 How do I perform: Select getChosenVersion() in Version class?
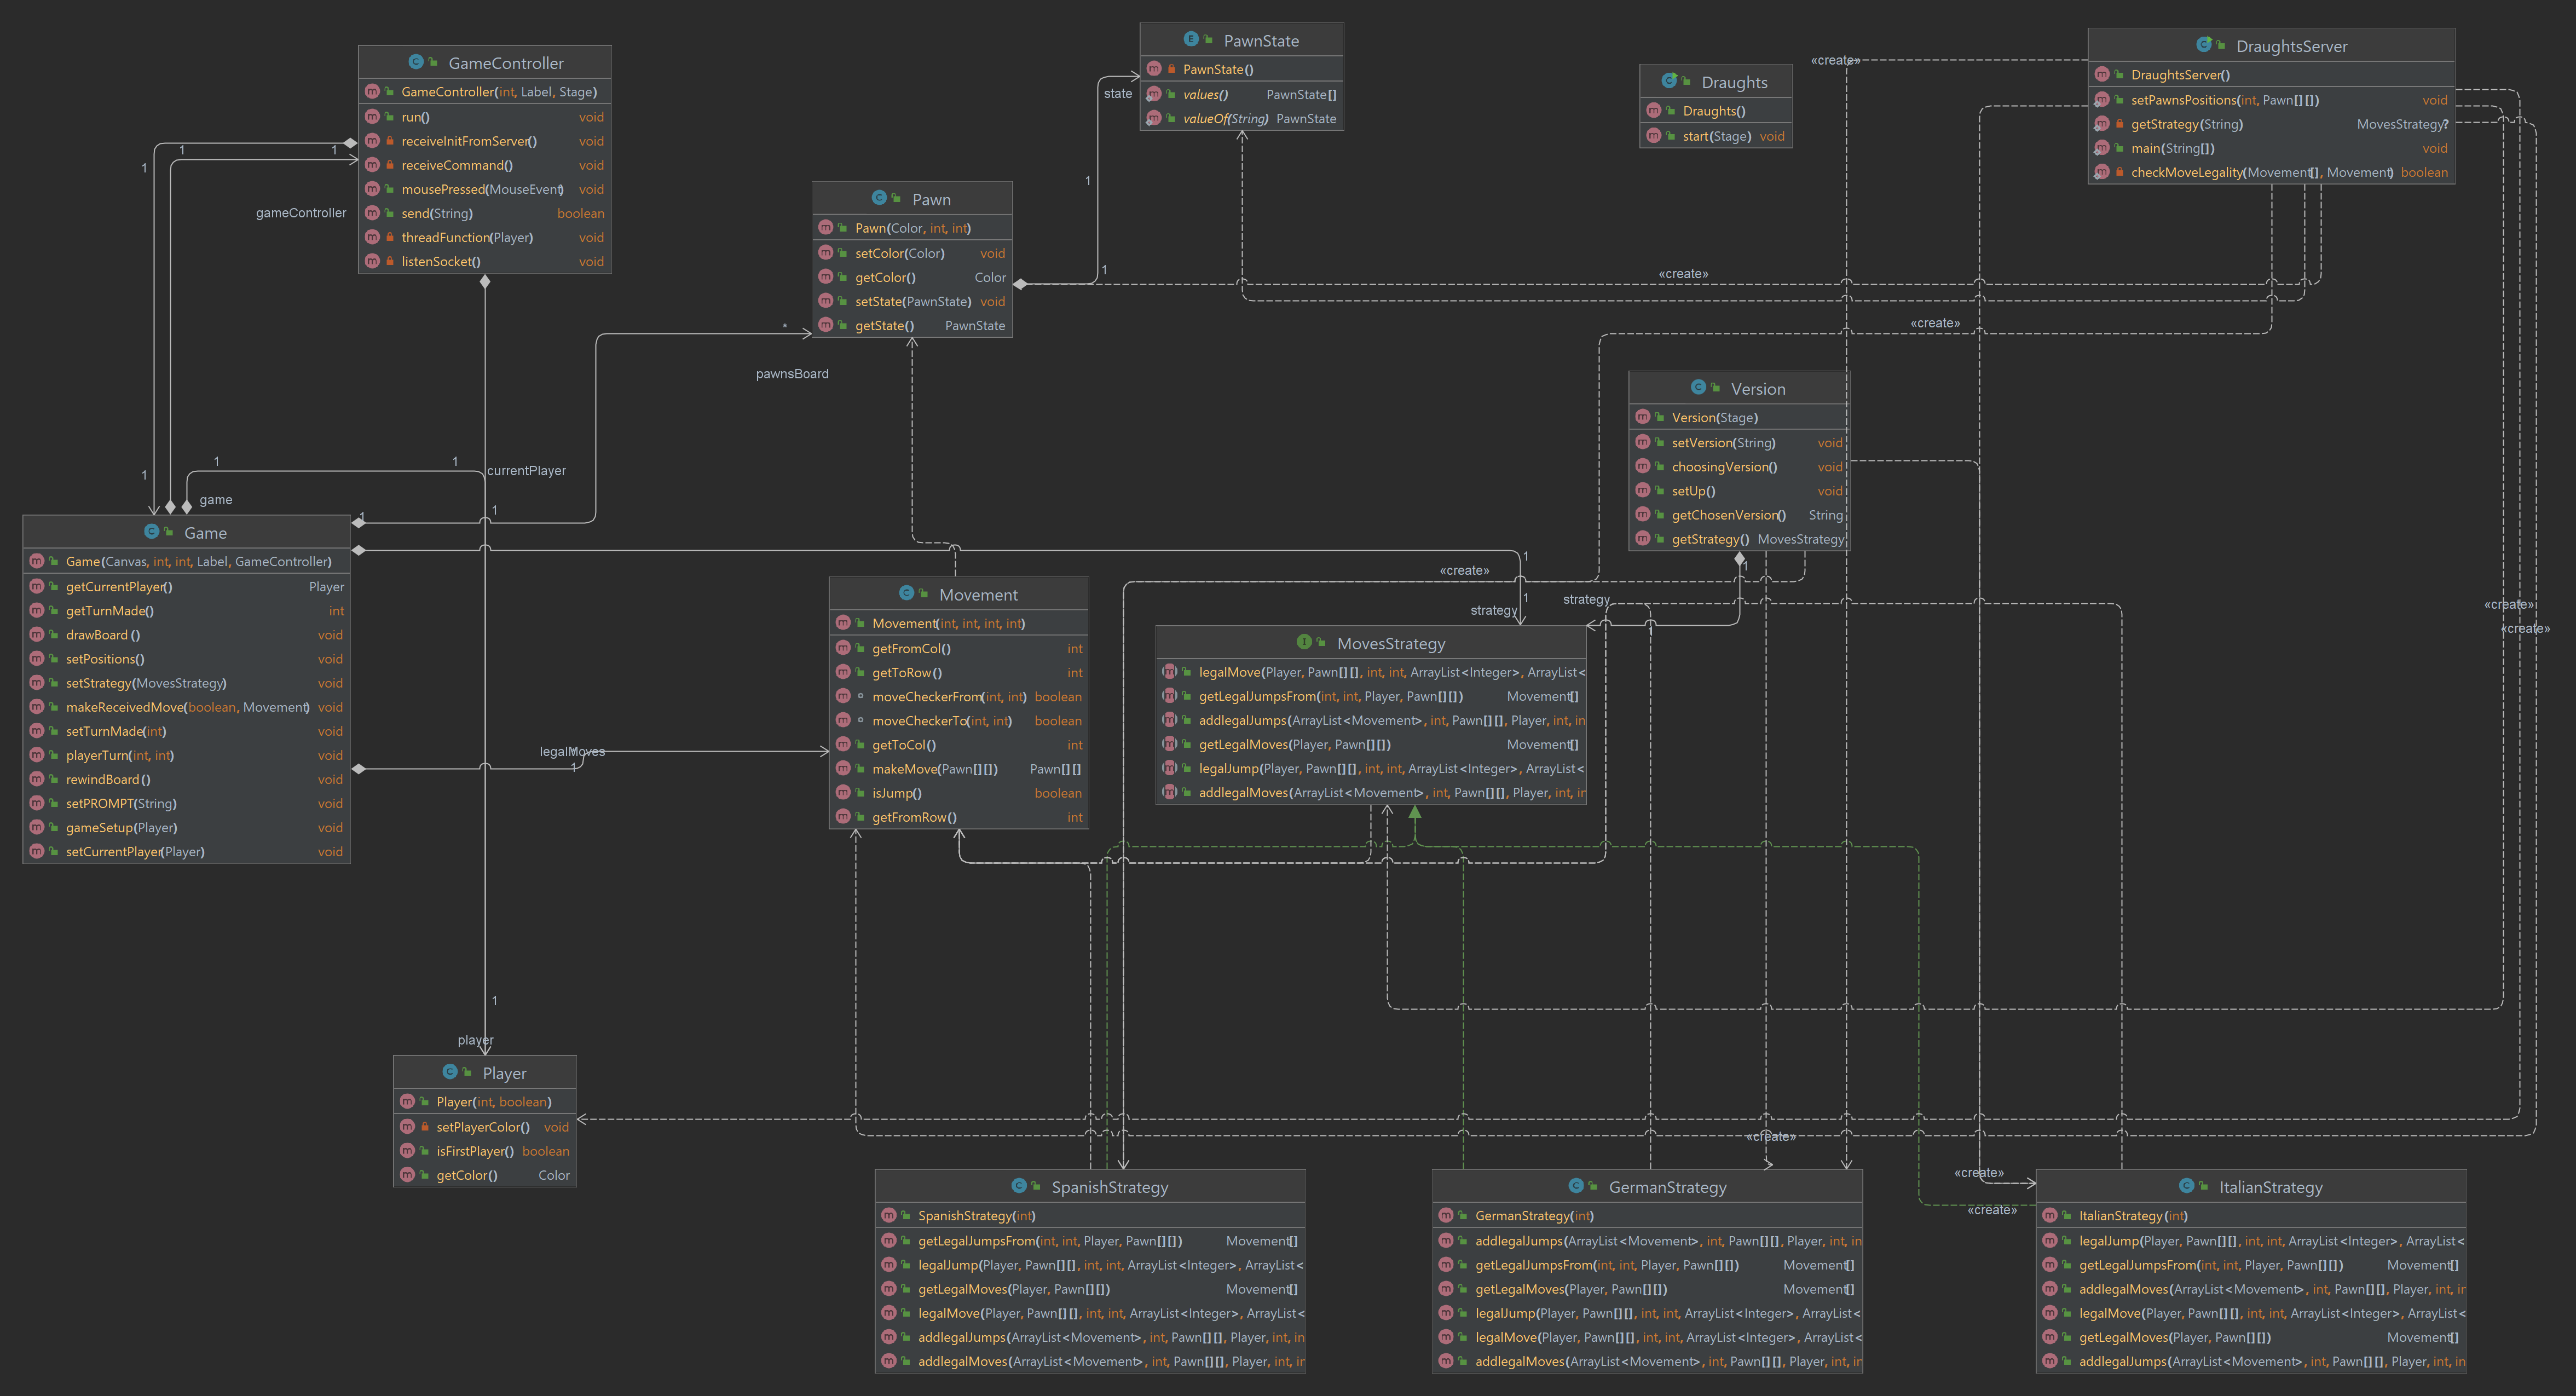point(1739,515)
